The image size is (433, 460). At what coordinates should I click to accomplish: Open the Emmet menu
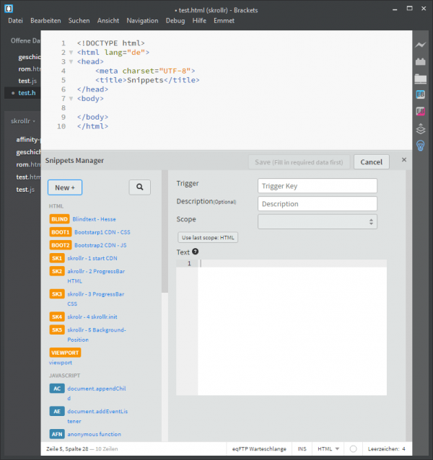(224, 21)
